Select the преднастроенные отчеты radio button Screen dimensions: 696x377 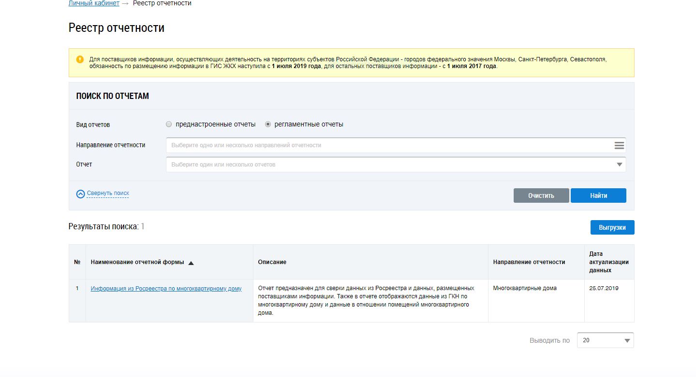click(169, 124)
